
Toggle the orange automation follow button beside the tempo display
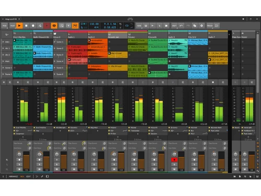coord(75,26)
